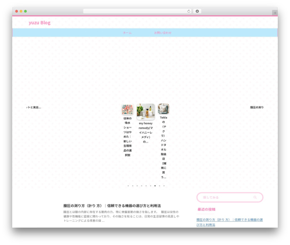Open the colorful patterned carousel thumbnail
Screen dimensions: 290x245
pyautogui.click(x=128, y=109)
